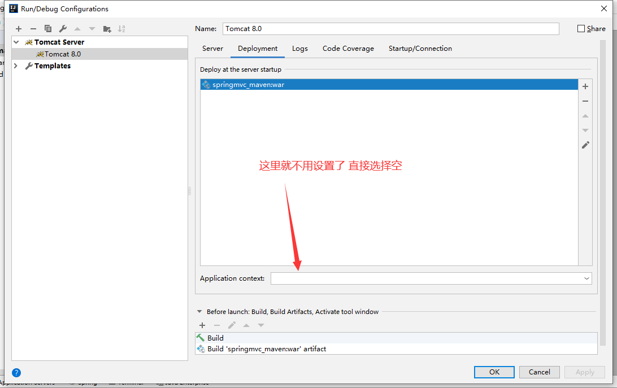Select the Tomcat 8.0 configuration
The width and height of the screenshot is (617, 388).
coord(100,54)
